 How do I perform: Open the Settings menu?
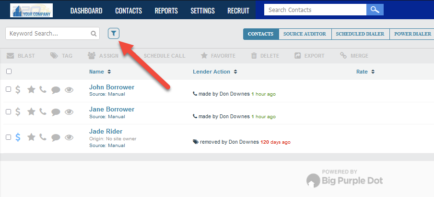coord(202,11)
